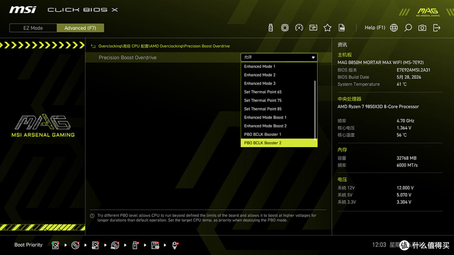
Task: Switch to Advanced (F7) mode
Action: (x=80, y=28)
